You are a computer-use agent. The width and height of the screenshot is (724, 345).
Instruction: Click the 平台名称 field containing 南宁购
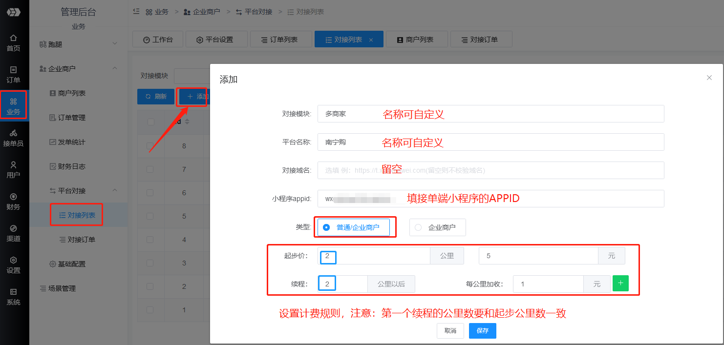pyautogui.click(x=490, y=142)
